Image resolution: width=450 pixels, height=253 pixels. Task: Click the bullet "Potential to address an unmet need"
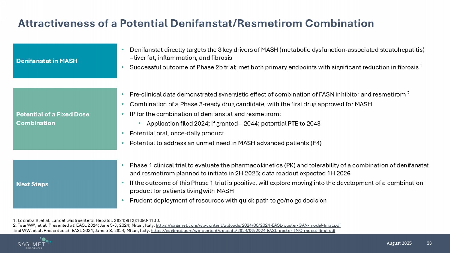pos(226,143)
